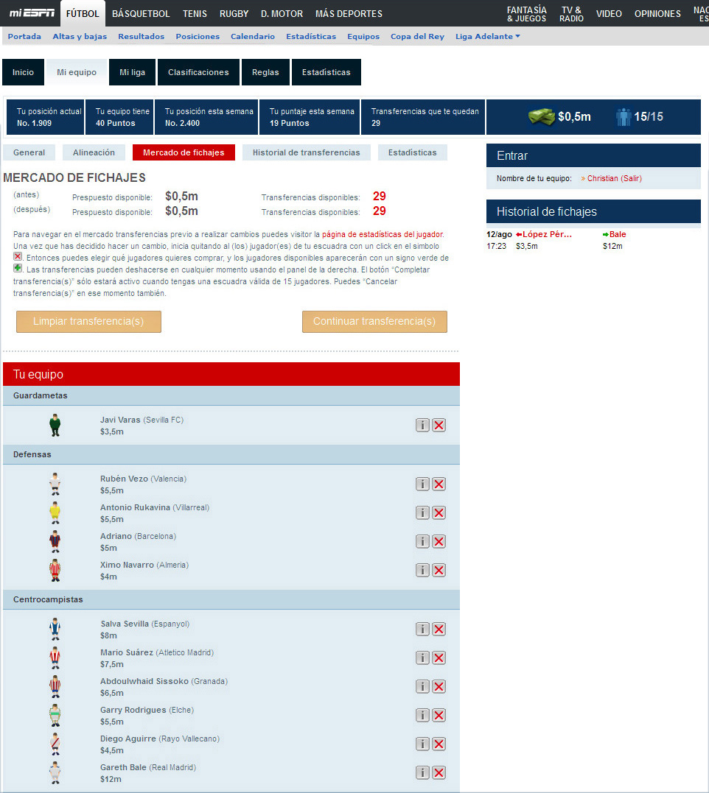709x793 pixels.
Task: Click Bale in transfer history
Action: [x=618, y=234]
